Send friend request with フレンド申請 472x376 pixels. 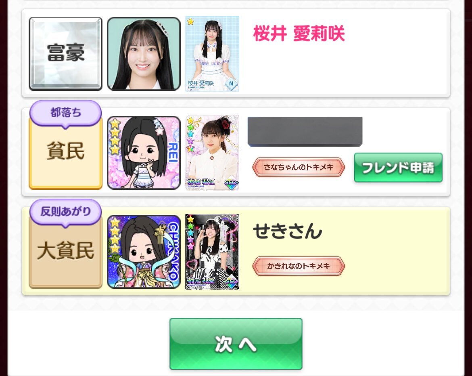pyautogui.click(x=398, y=168)
